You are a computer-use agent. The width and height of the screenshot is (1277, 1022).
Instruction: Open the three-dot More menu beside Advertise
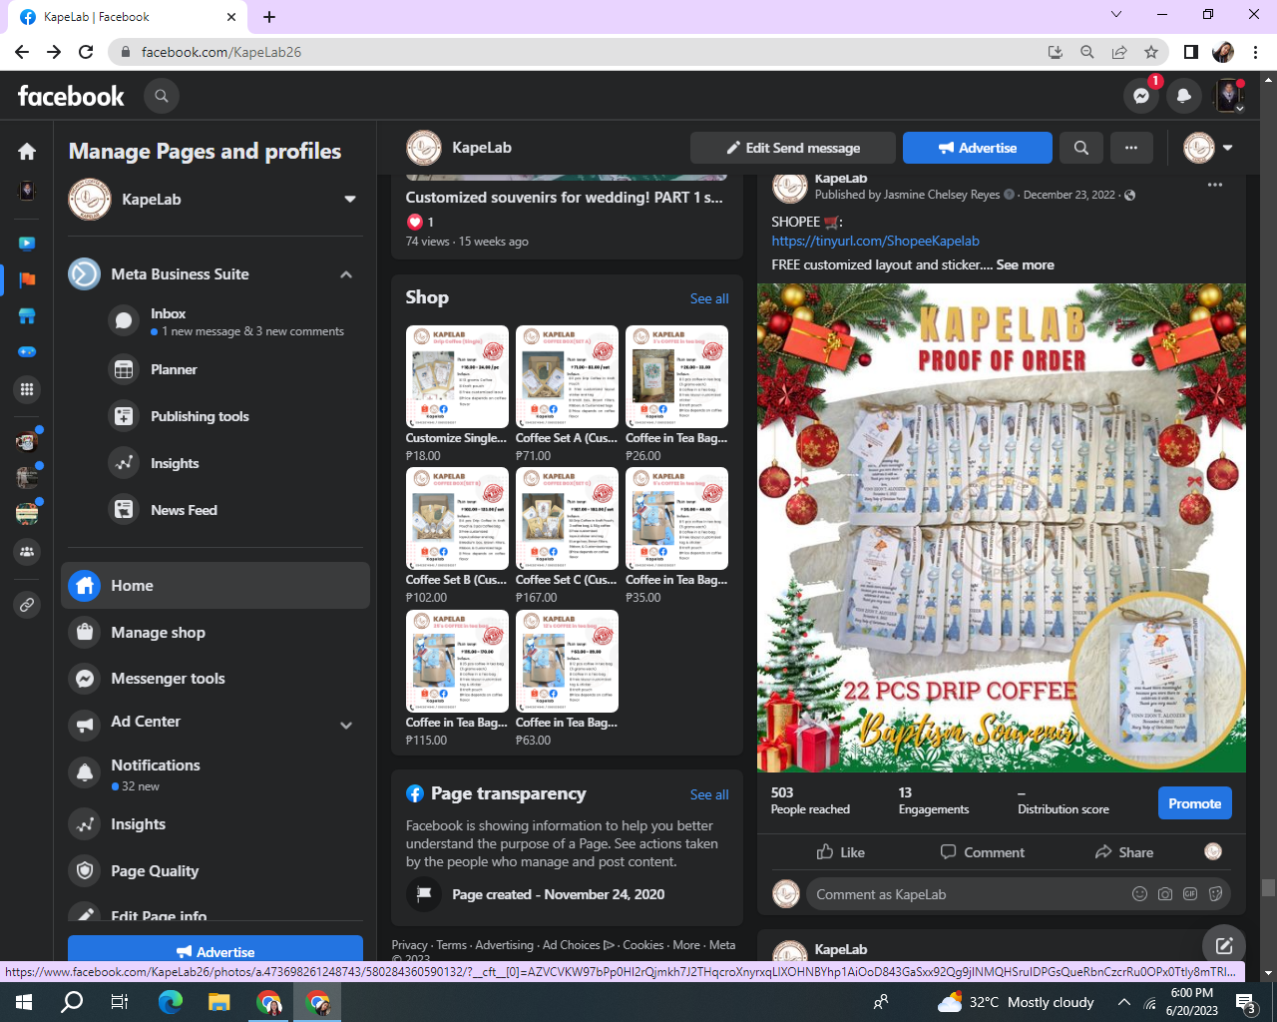coord(1131,148)
